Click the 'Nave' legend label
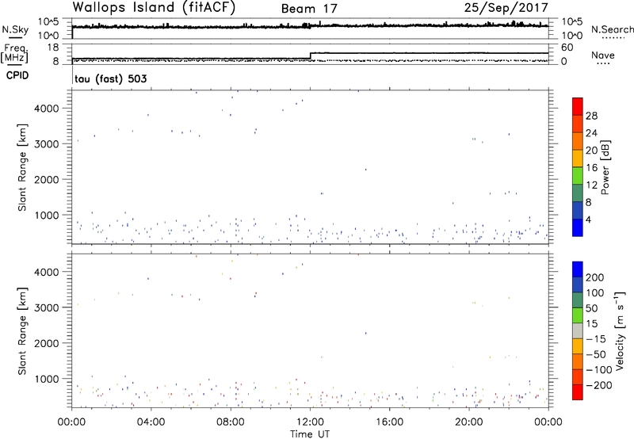This screenshot has width=634, height=439. point(603,55)
